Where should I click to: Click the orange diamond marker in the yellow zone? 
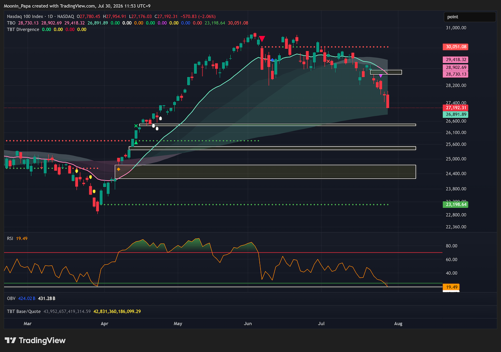coord(119,169)
